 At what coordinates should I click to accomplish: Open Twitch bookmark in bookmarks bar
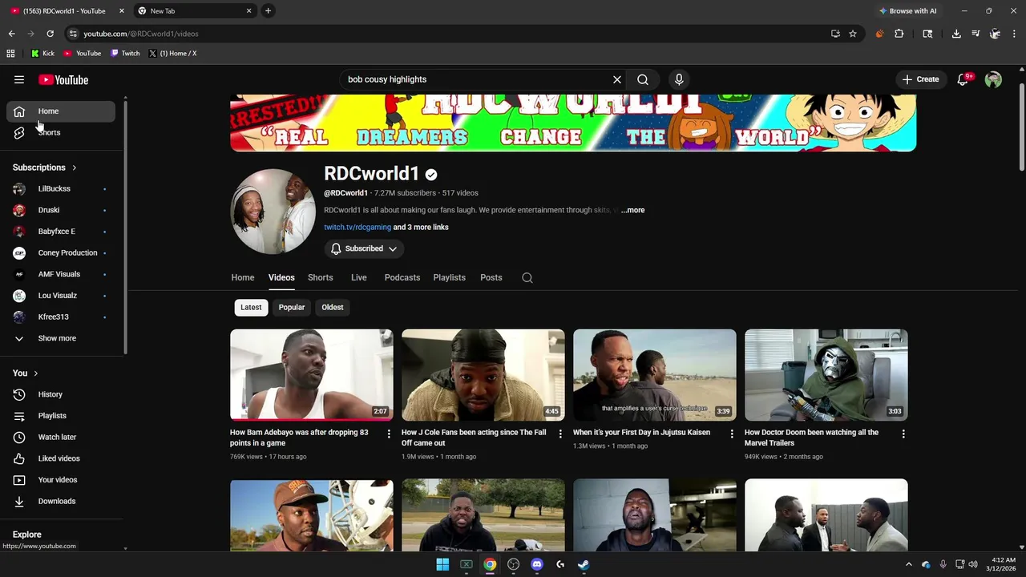point(124,54)
